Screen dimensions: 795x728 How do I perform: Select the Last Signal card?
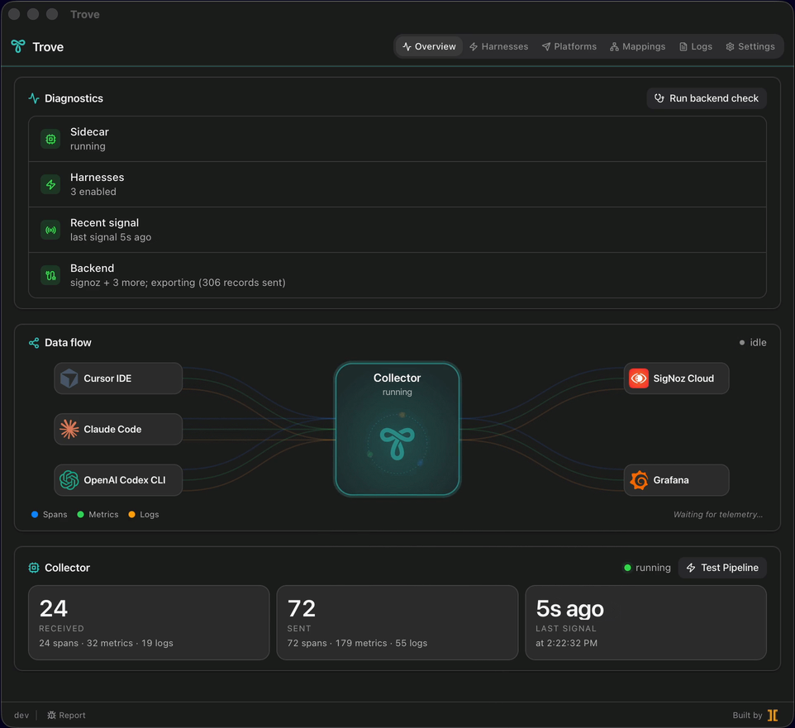click(645, 622)
